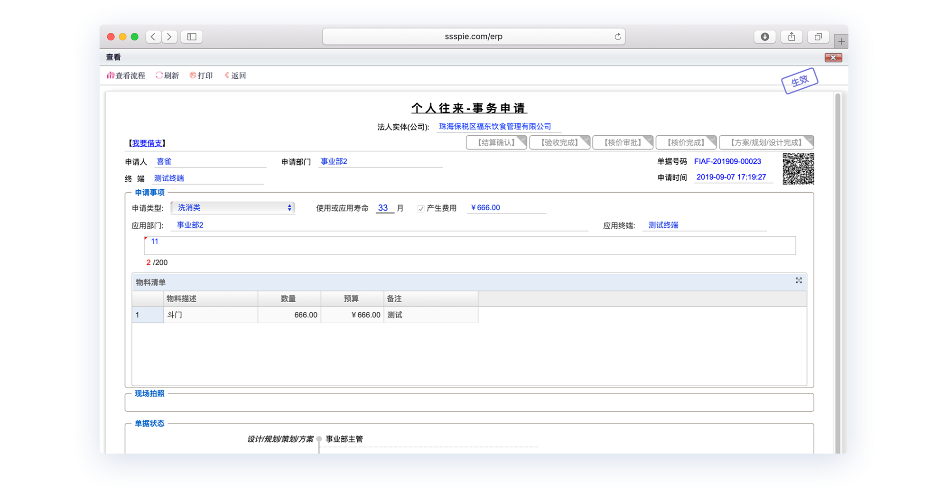
Task: Click the 【核价审批】 button
Action: [623, 142]
